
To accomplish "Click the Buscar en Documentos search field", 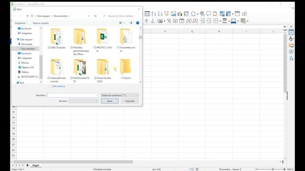I will click(121, 16).
